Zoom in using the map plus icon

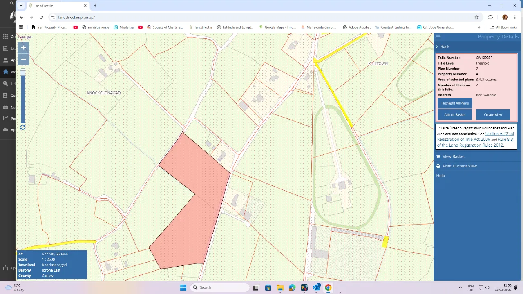point(23,48)
